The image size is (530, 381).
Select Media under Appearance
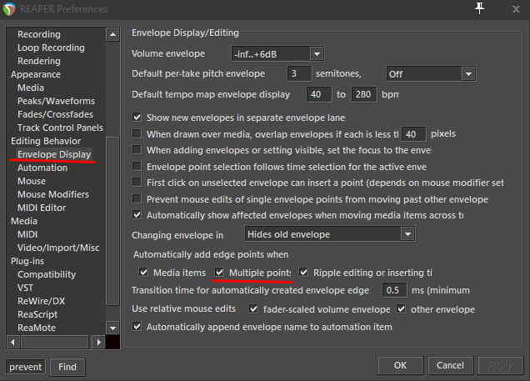(31, 88)
